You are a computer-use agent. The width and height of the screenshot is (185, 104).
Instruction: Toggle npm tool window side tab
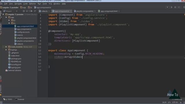click(1, 79)
